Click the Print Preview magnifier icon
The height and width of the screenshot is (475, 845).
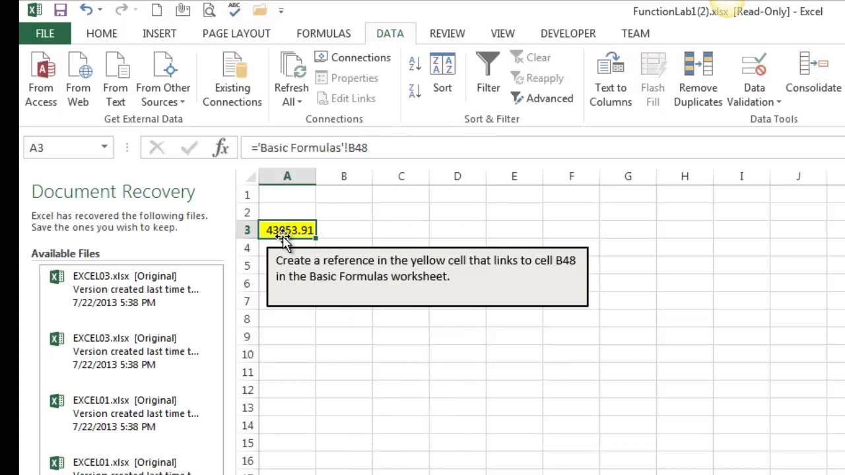[209, 11]
